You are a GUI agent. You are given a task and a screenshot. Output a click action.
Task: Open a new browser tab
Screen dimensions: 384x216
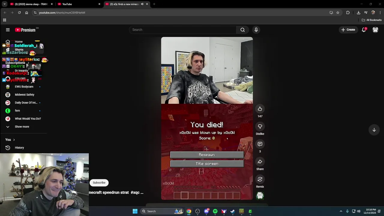(154, 4)
